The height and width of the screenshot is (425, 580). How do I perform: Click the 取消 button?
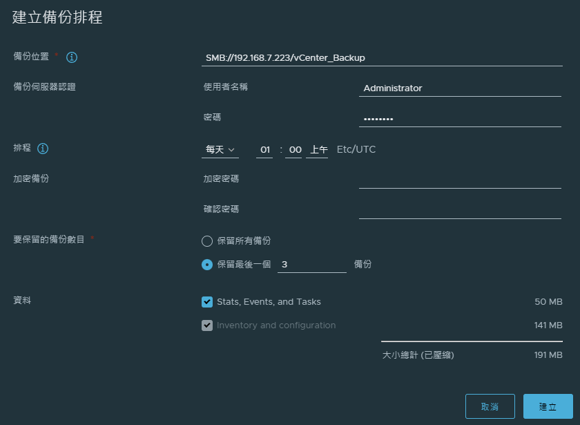tap(490, 406)
